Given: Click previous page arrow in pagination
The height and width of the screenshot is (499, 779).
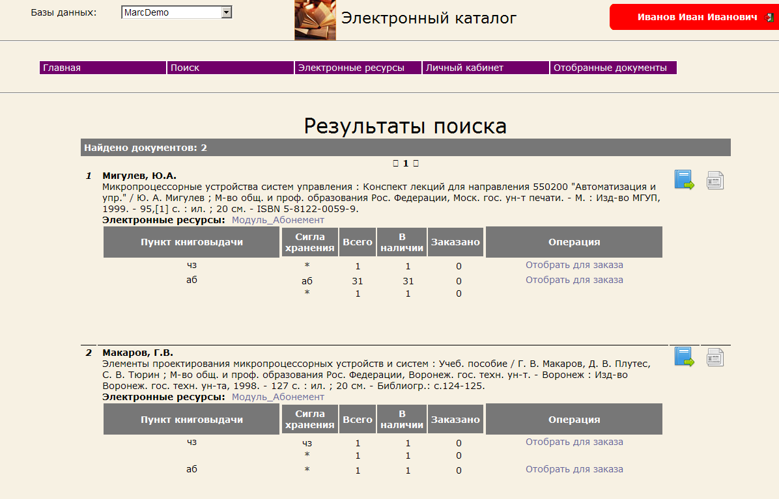Looking at the screenshot, I should (395, 163).
